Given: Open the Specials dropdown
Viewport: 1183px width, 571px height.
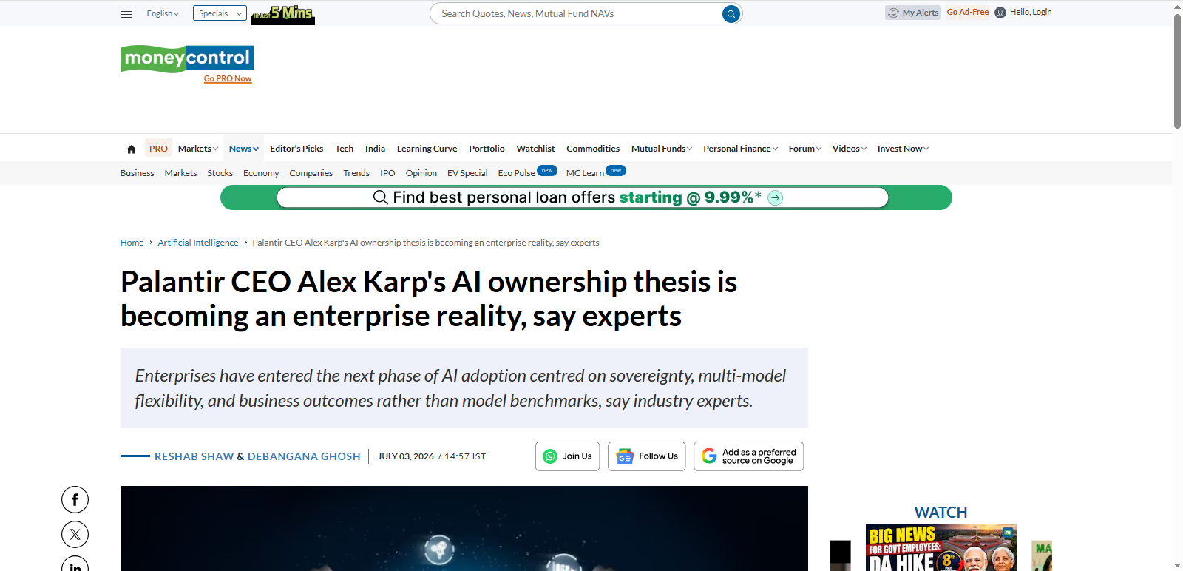Looking at the screenshot, I should click(220, 13).
